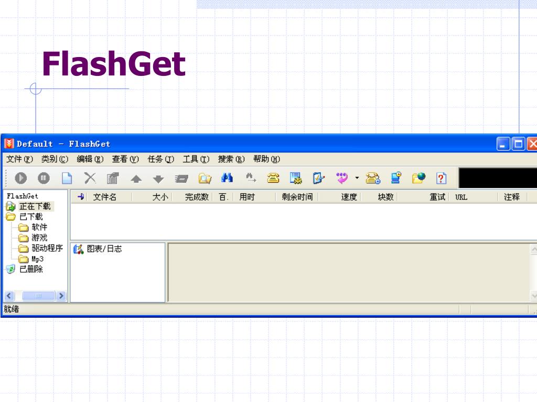This screenshot has width=537, height=402.
Task: Open the 工具(T) menu
Action: coord(196,159)
